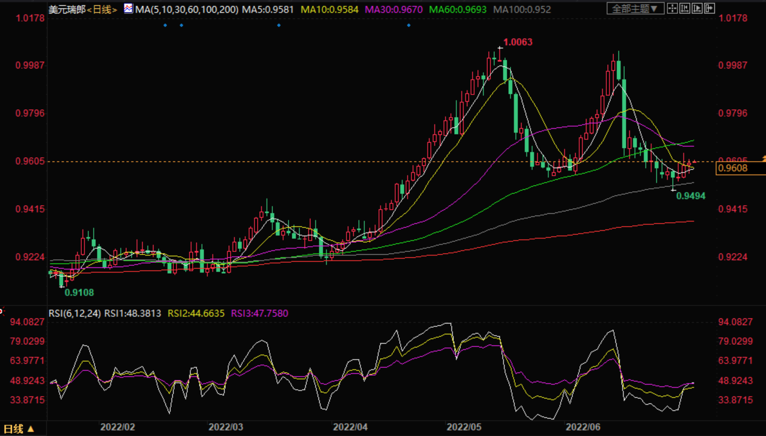
Task: Click the crosshair cursor icon in top toolbar
Action: coord(672,8)
